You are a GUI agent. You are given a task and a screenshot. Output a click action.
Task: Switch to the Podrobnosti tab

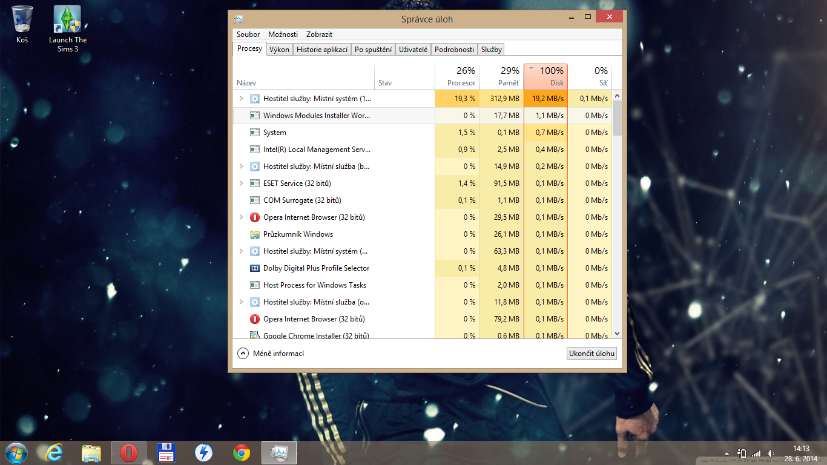(x=454, y=50)
